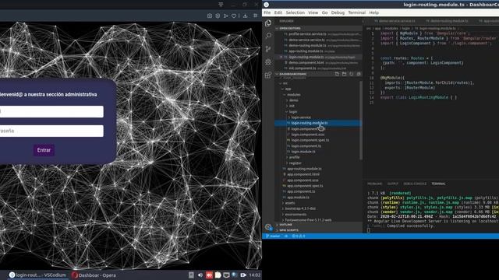Click the New File icon in the project header
The height and width of the screenshot is (280, 499).
click(x=337, y=74)
